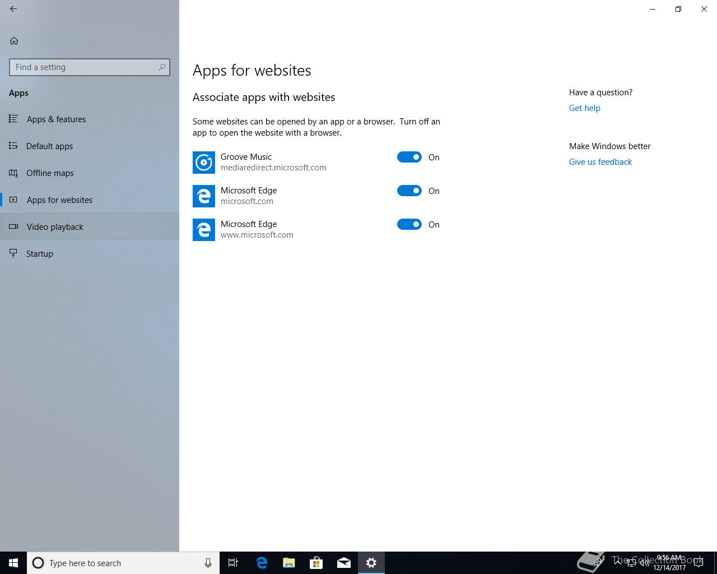This screenshot has height=574, width=717.
Task: Click the Find a setting field
Action: coord(90,67)
